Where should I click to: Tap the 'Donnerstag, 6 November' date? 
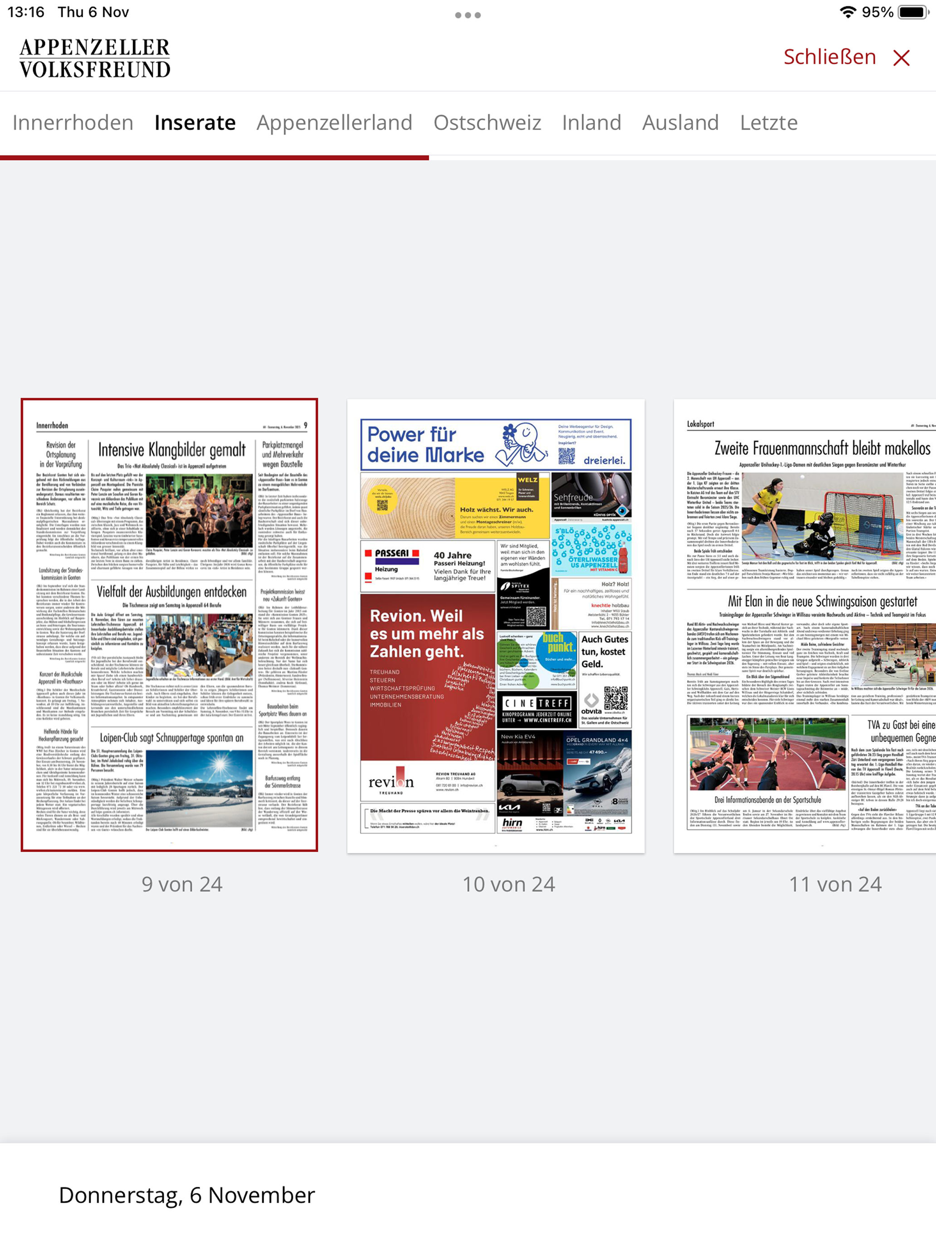click(x=187, y=1195)
